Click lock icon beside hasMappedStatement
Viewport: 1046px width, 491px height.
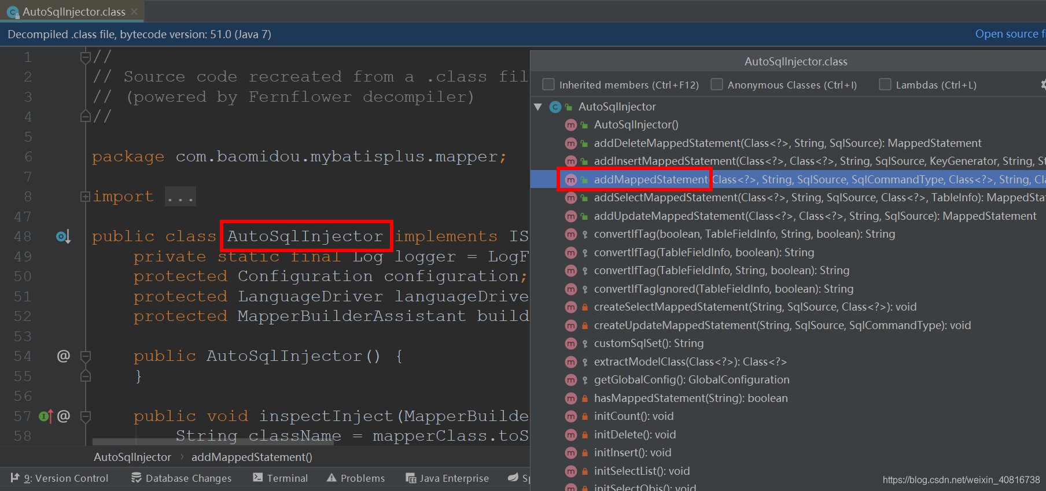click(x=584, y=398)
